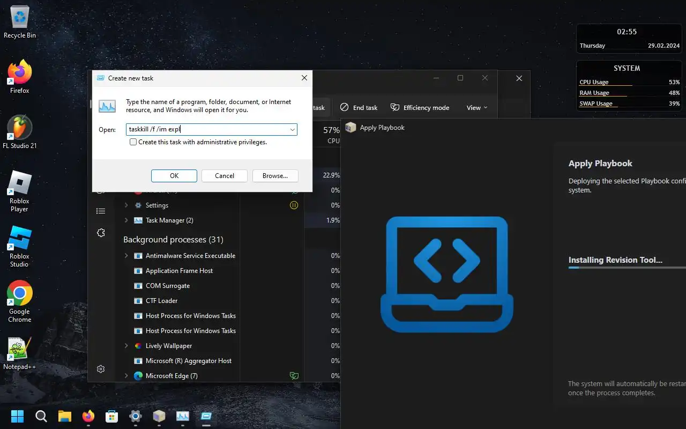Click OK in Create new task
The image size is (686, 429).
click(174, 175)
